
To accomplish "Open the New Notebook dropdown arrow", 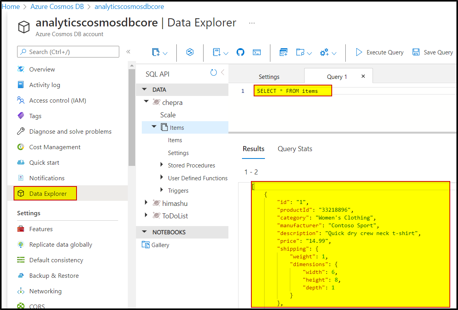I will pyautogui.click(x=226, y=54).
